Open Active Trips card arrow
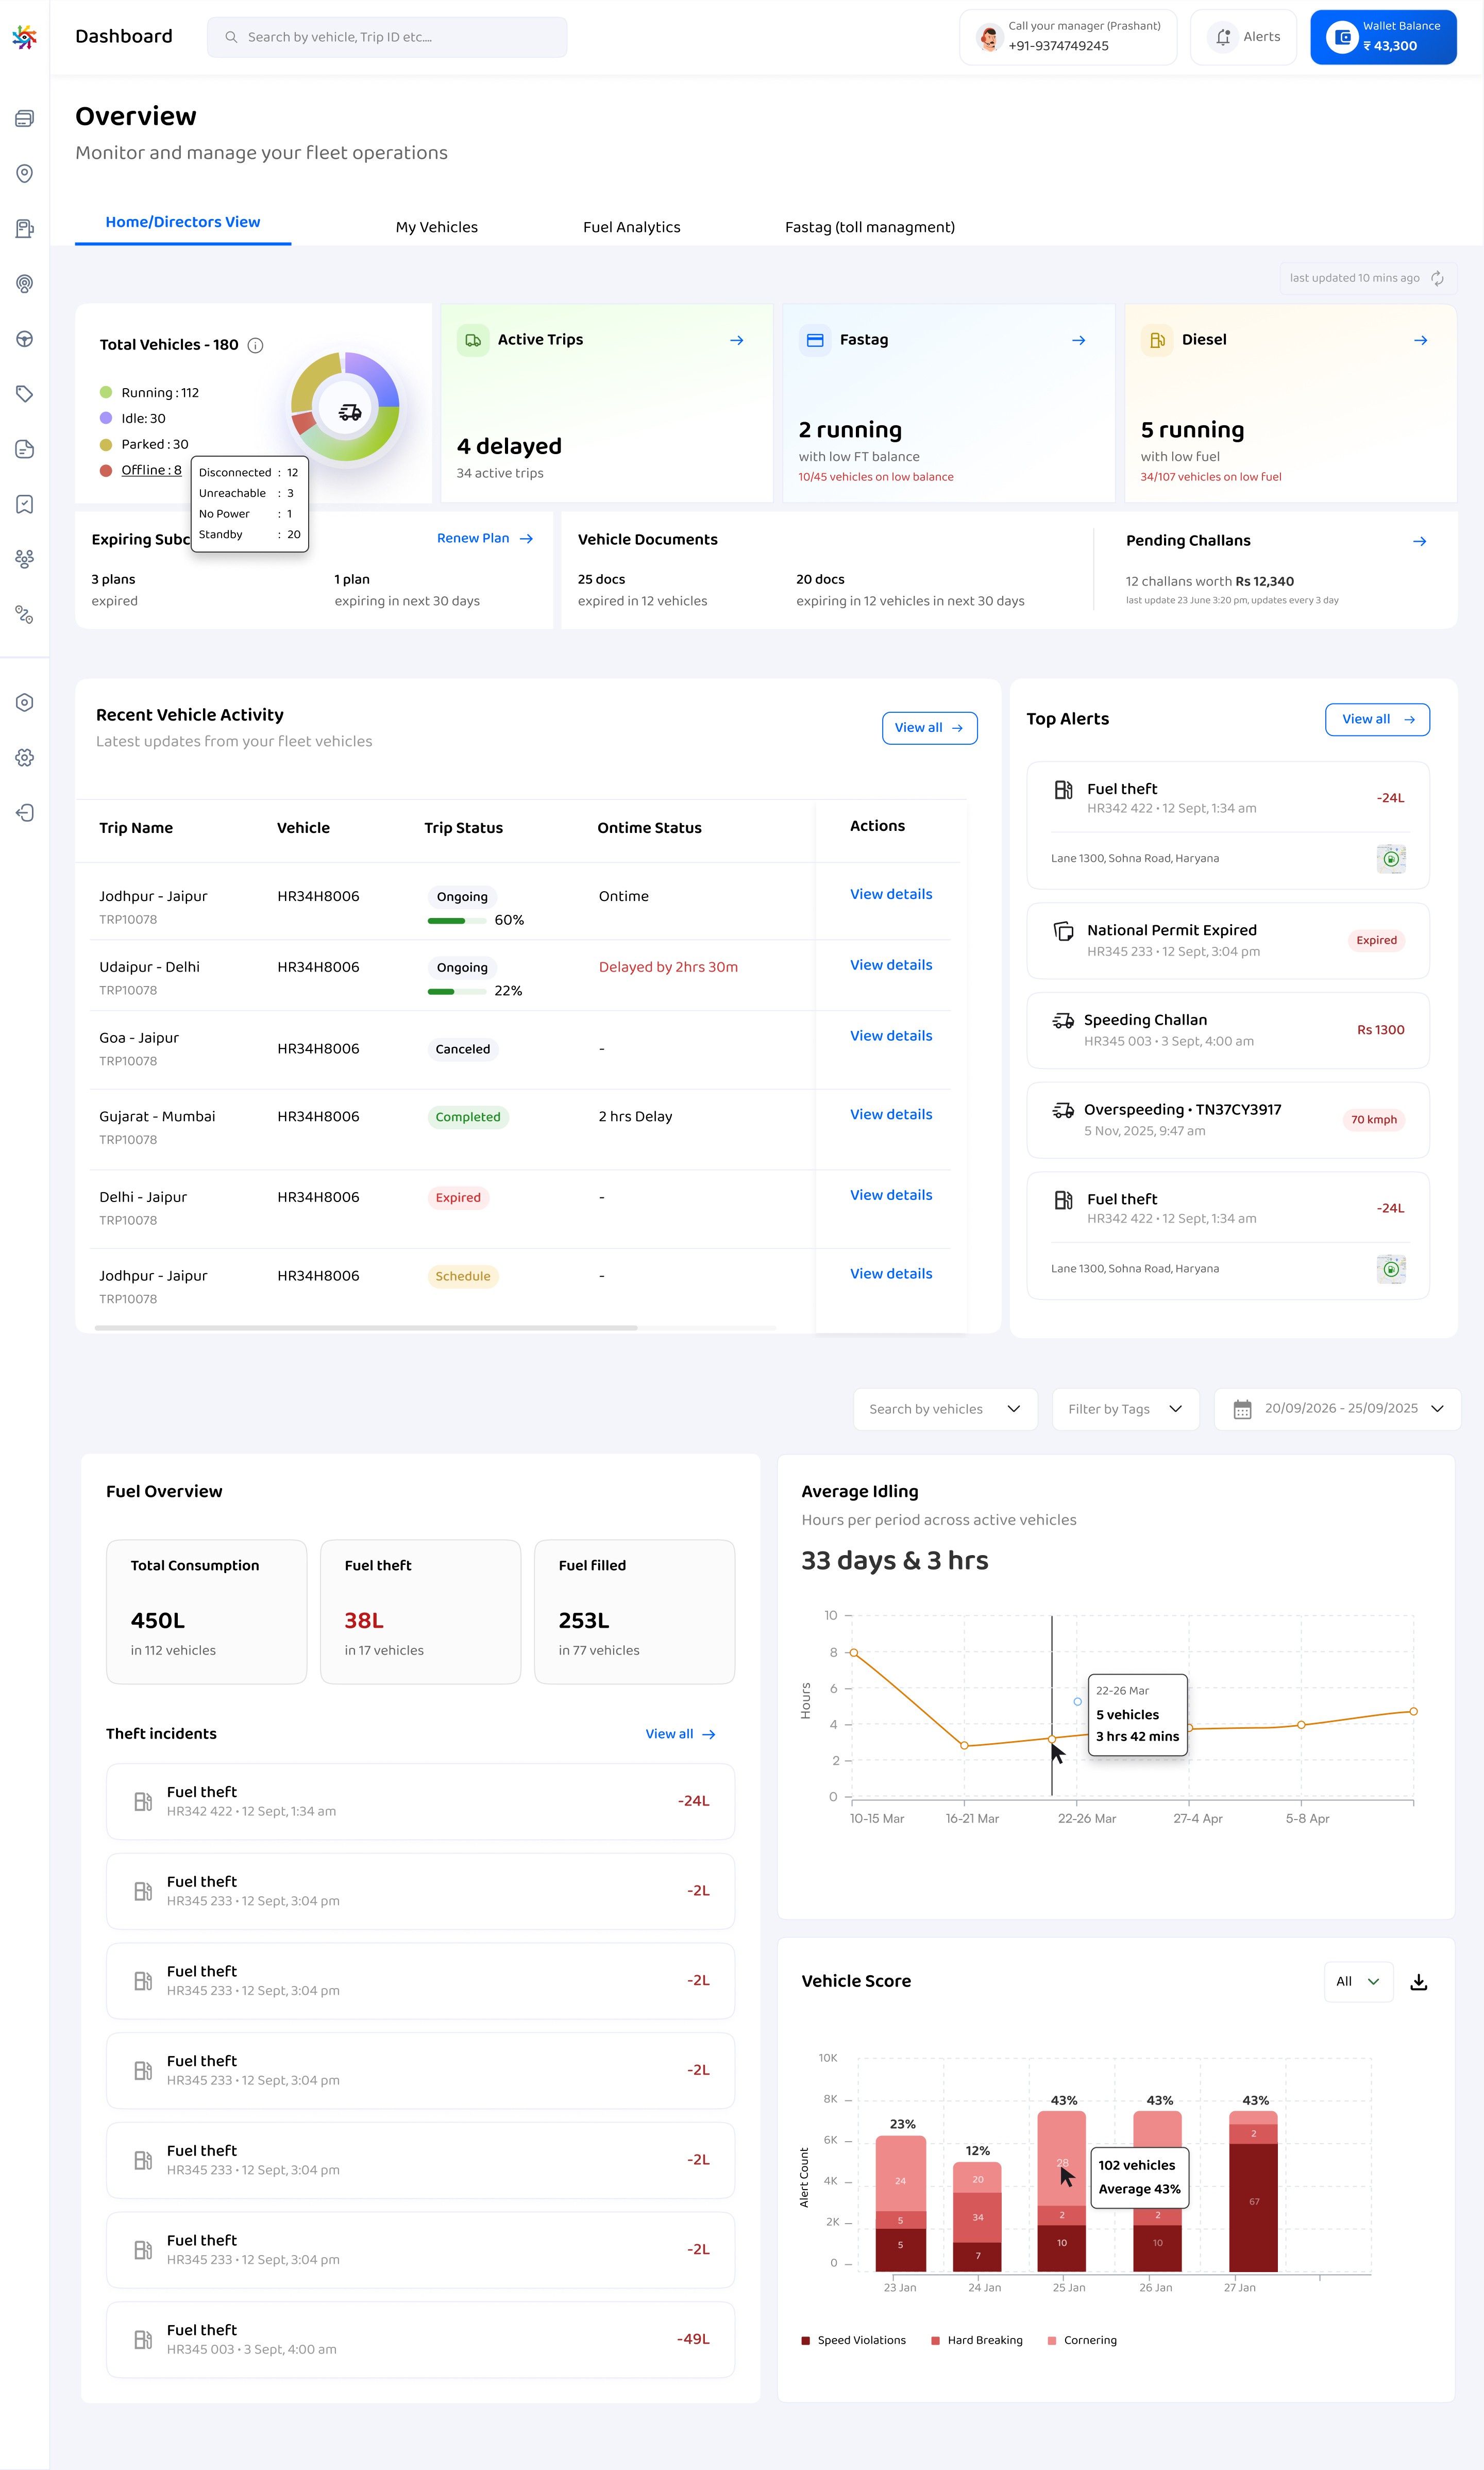The image size is (1484, 2470). point(737,340)
